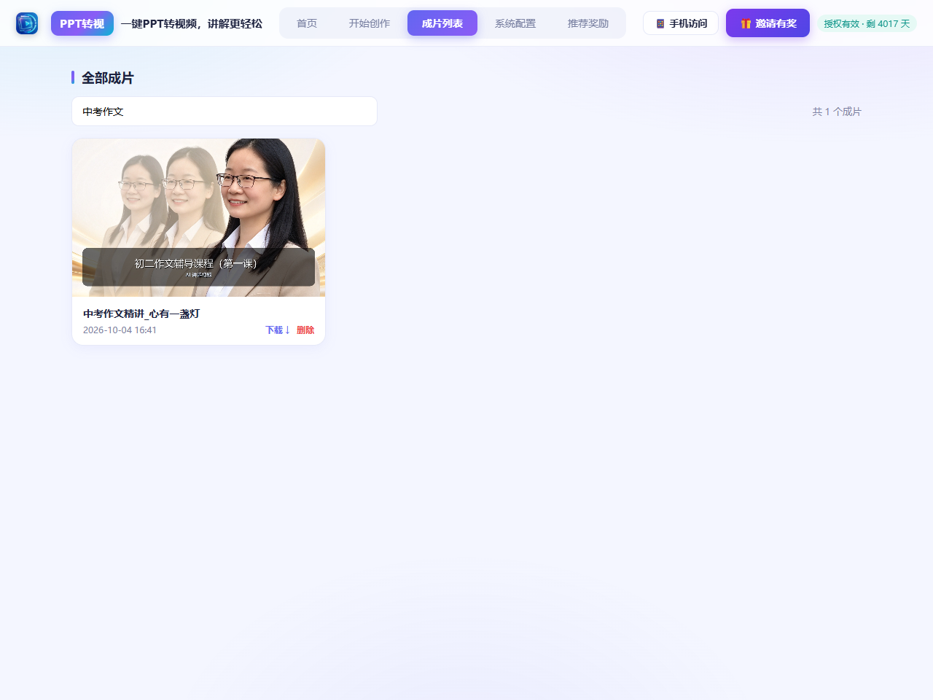Click the 手机访问 button

pos(681,23)
